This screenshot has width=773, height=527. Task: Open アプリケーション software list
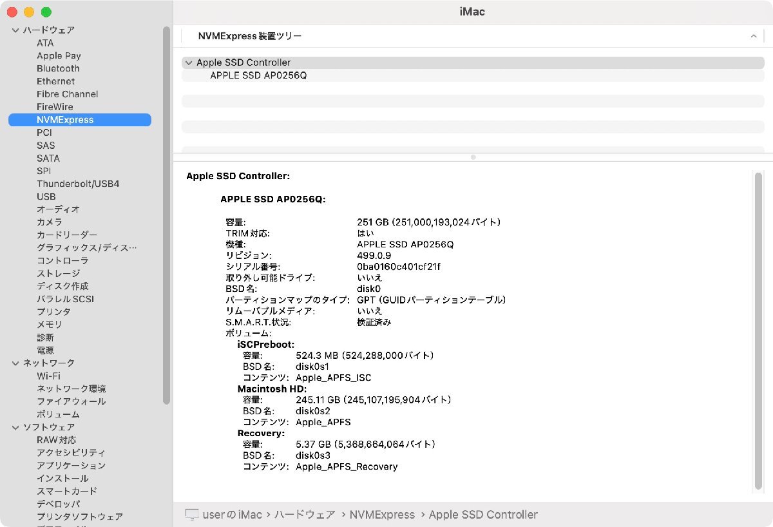click(x=71, y=466)
